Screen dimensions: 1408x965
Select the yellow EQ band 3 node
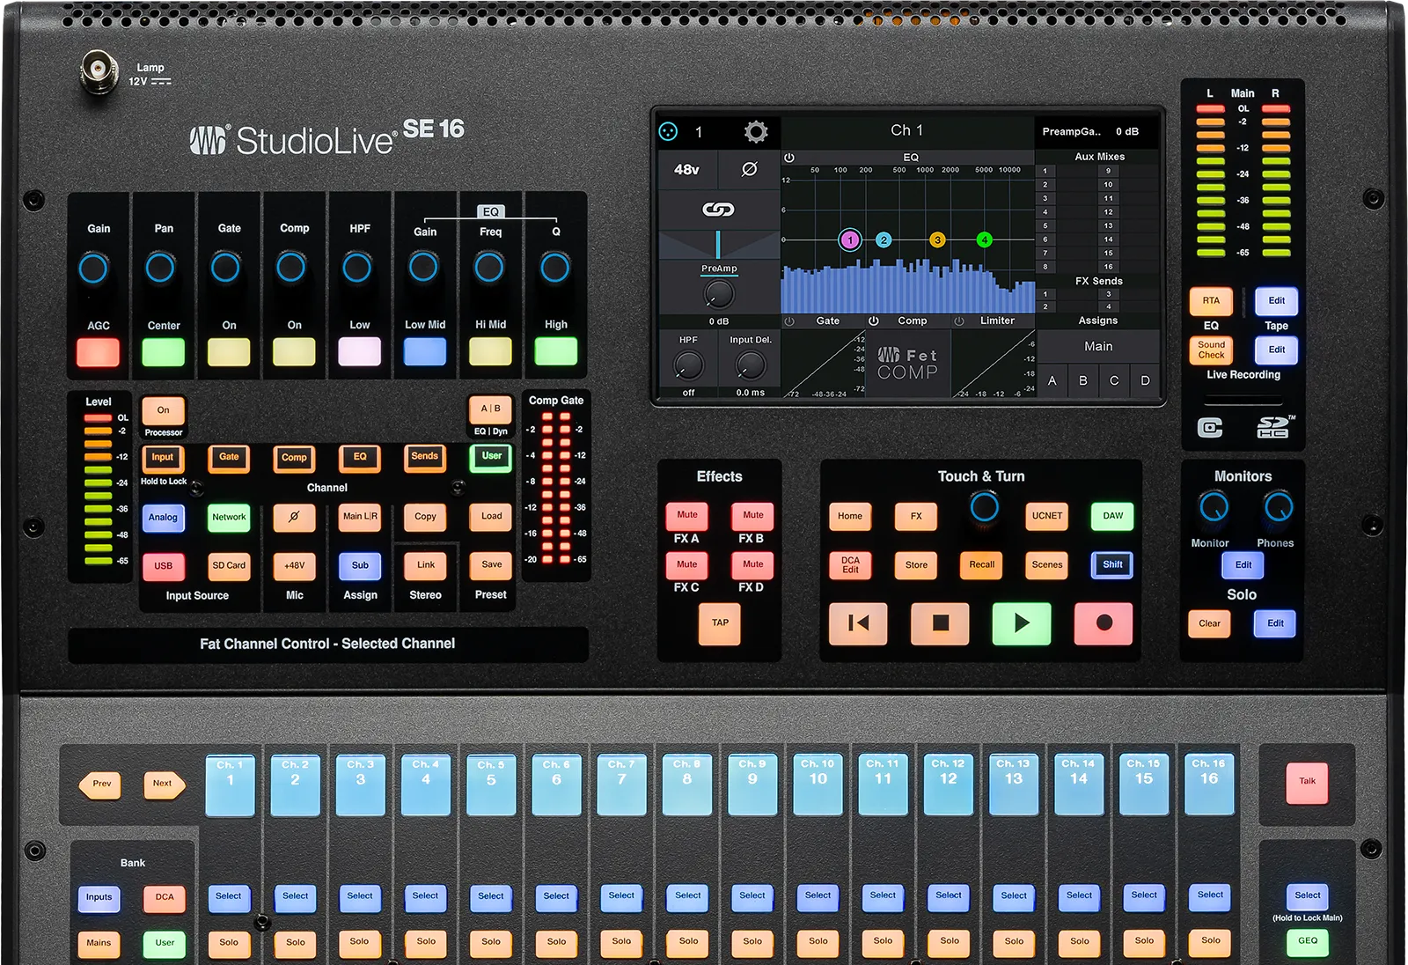pyautogui.click(x=937, y=239)
